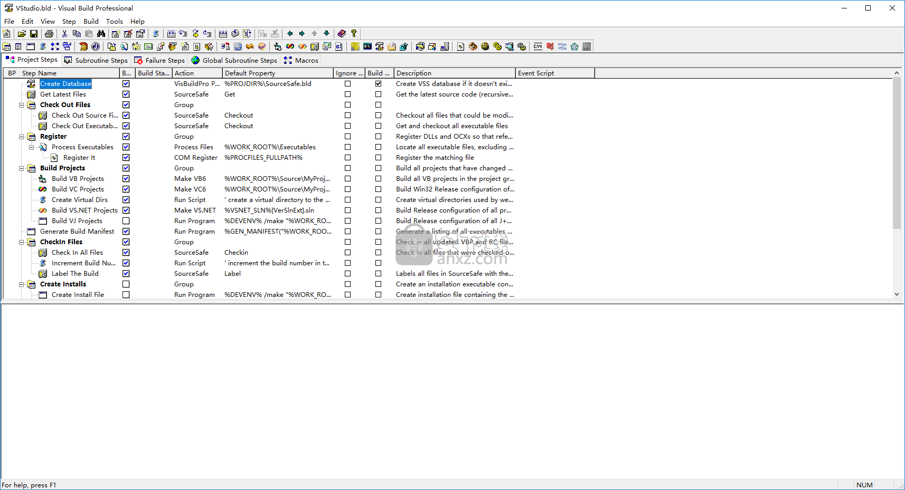
Task: Click the yellow question mark help icon
Action: 354,33
